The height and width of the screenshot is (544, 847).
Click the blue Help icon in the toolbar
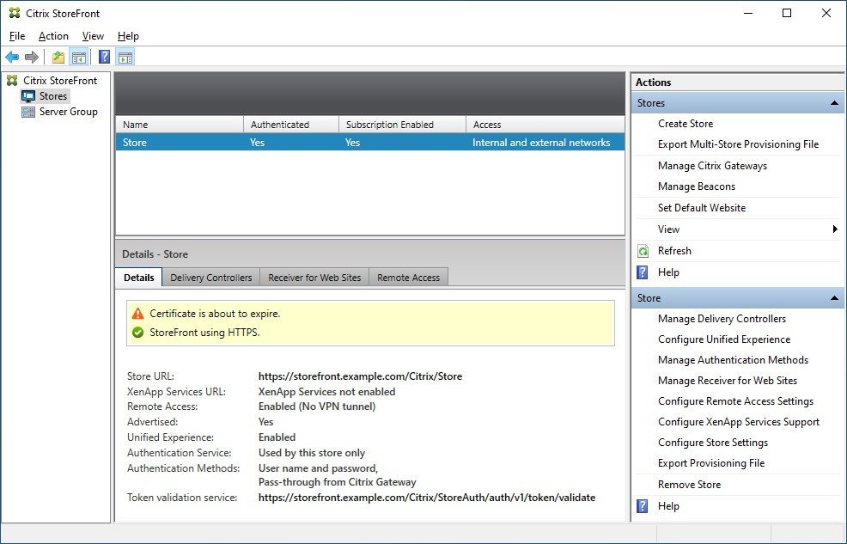(x=104, y=58)
